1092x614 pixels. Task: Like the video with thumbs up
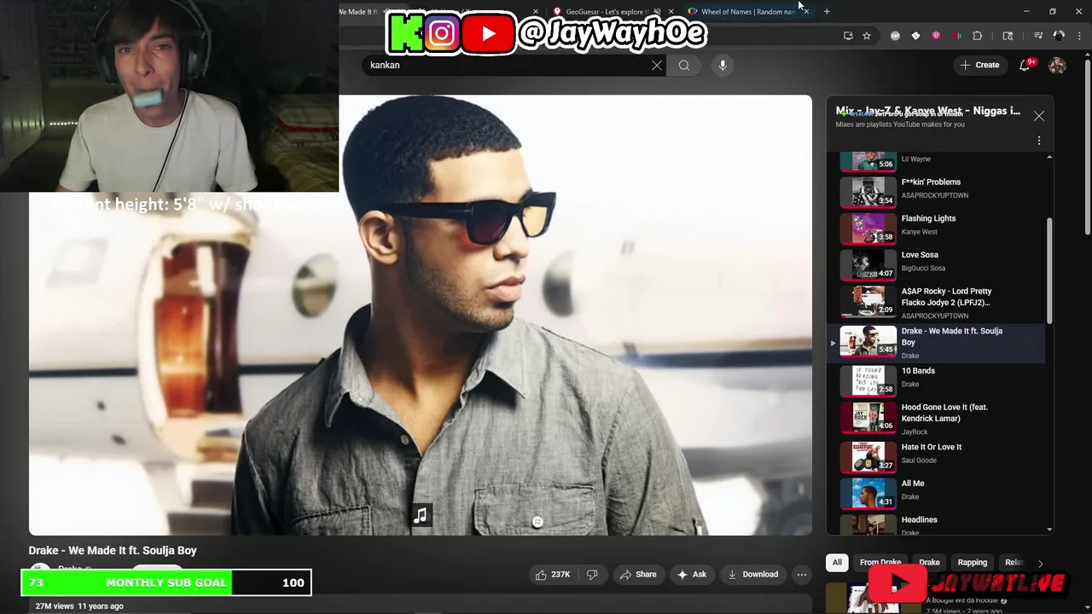[x=552, y=575]
